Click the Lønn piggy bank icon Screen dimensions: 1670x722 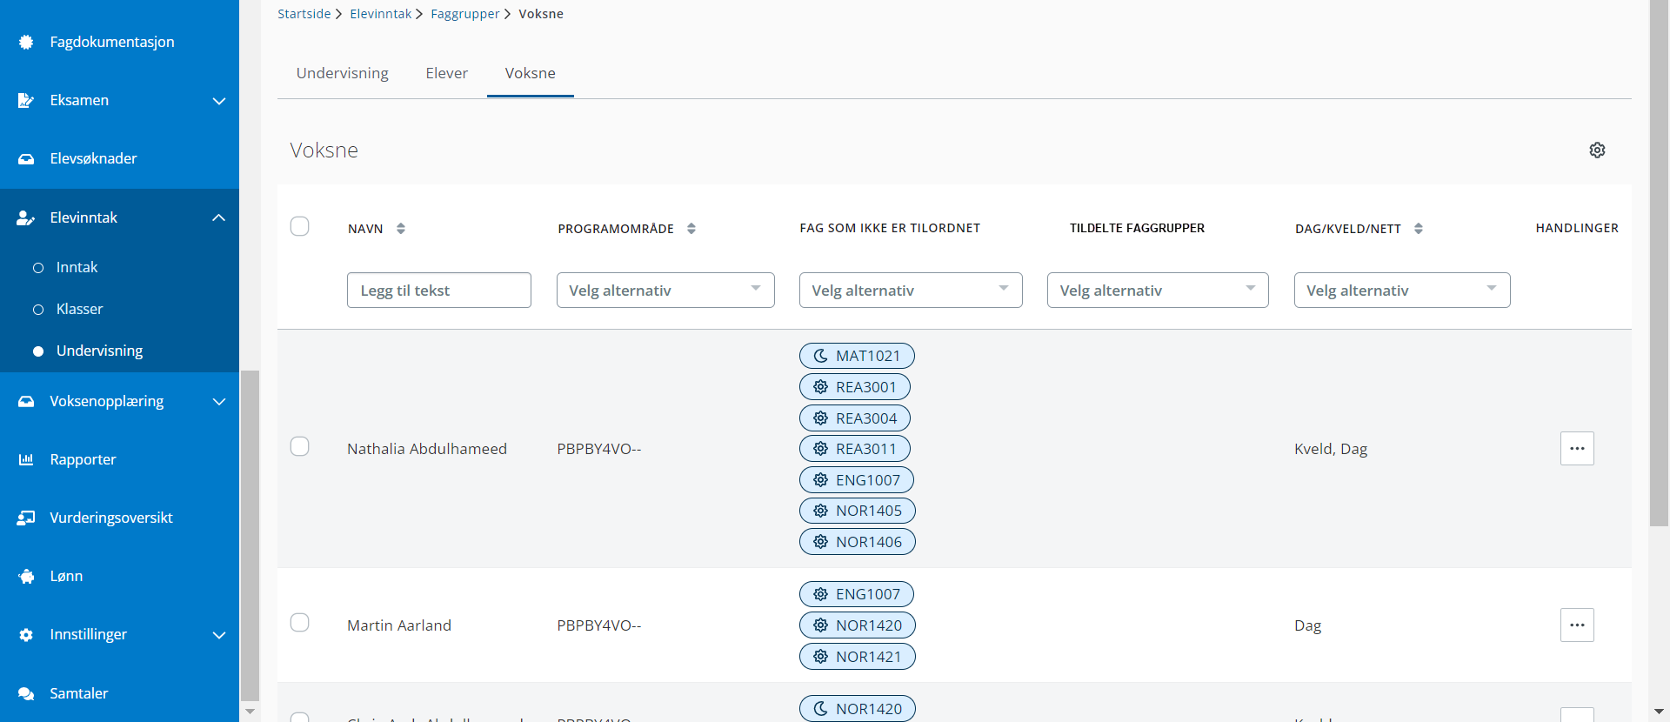coord(26,576)
